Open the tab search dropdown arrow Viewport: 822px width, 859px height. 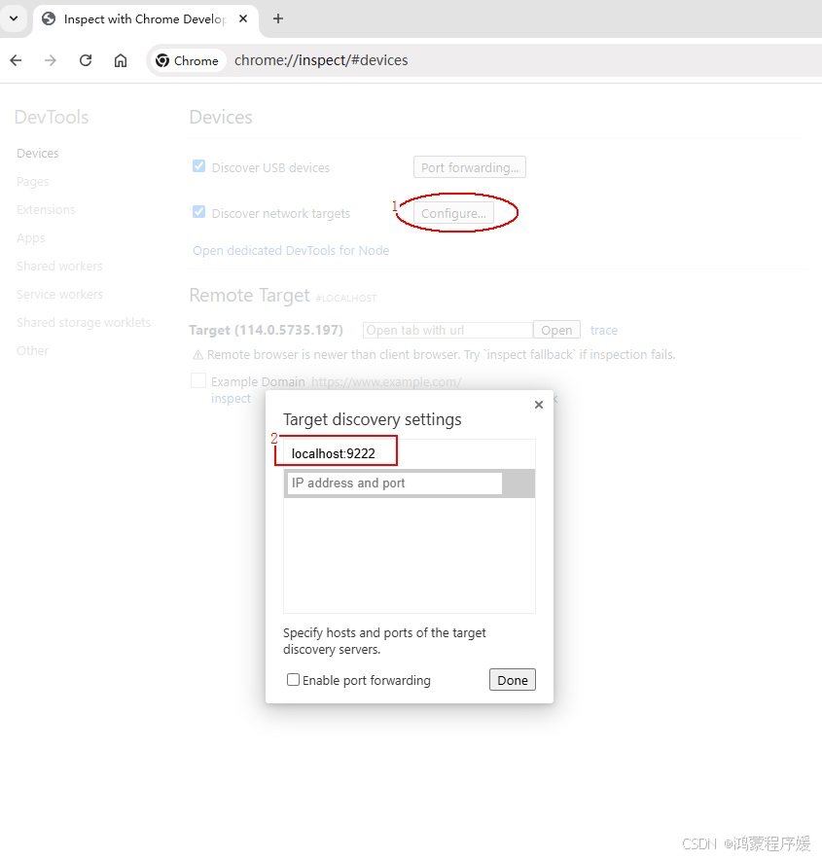pyautogui.click(x=14, y=18)
